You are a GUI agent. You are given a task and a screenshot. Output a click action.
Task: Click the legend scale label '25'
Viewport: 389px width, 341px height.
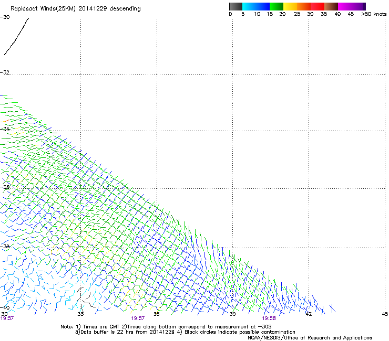[297, 14]
